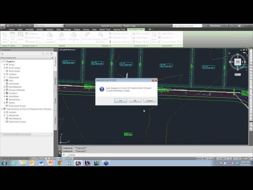This screenshot has width=253, height=190.
Task: Open the Home ribbon tab
Action: [11, 29]
